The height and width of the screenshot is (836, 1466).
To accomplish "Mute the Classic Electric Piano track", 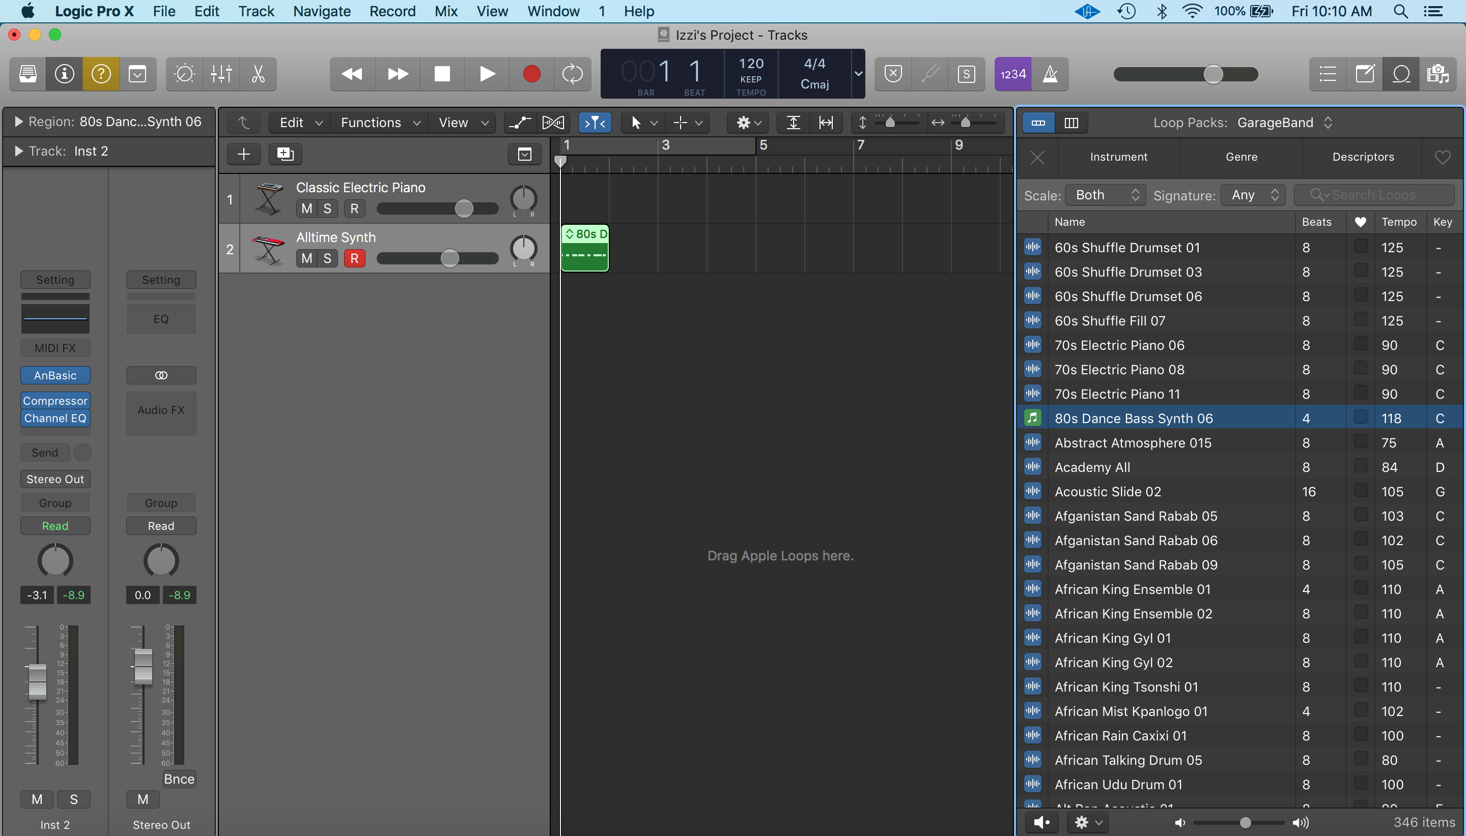I will (x=306, y=208).
